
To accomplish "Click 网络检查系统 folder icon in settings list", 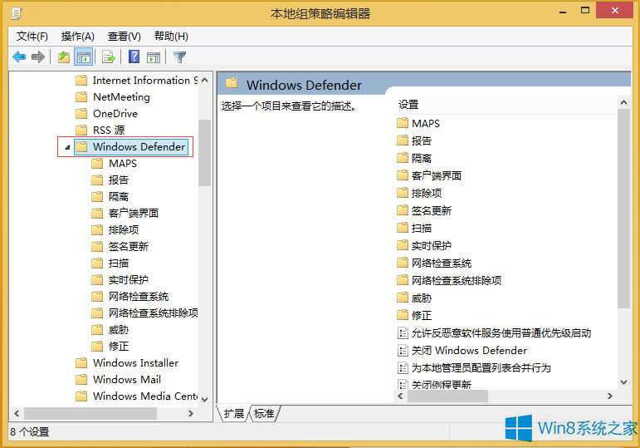I will (x=403, y=263).
